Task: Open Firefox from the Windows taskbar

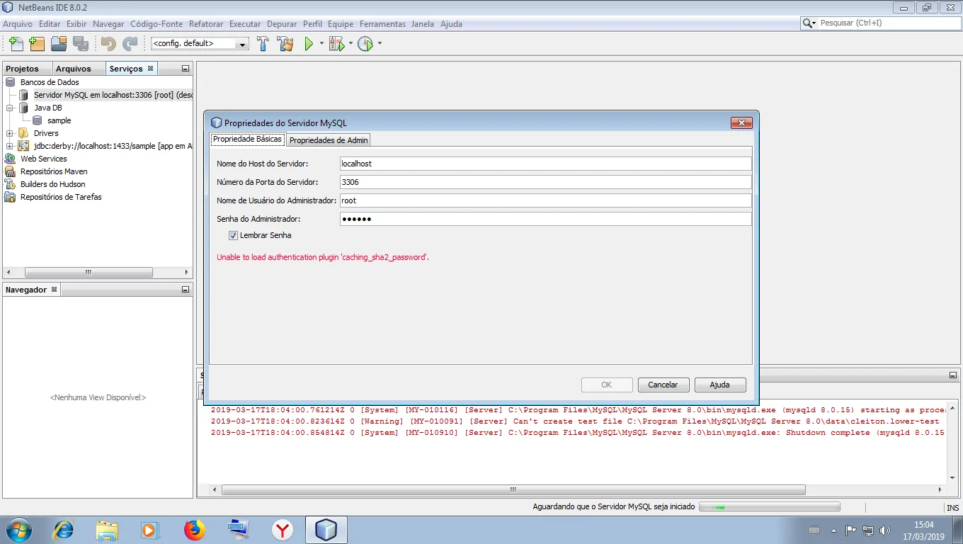Action: click(x=194, y=530)
